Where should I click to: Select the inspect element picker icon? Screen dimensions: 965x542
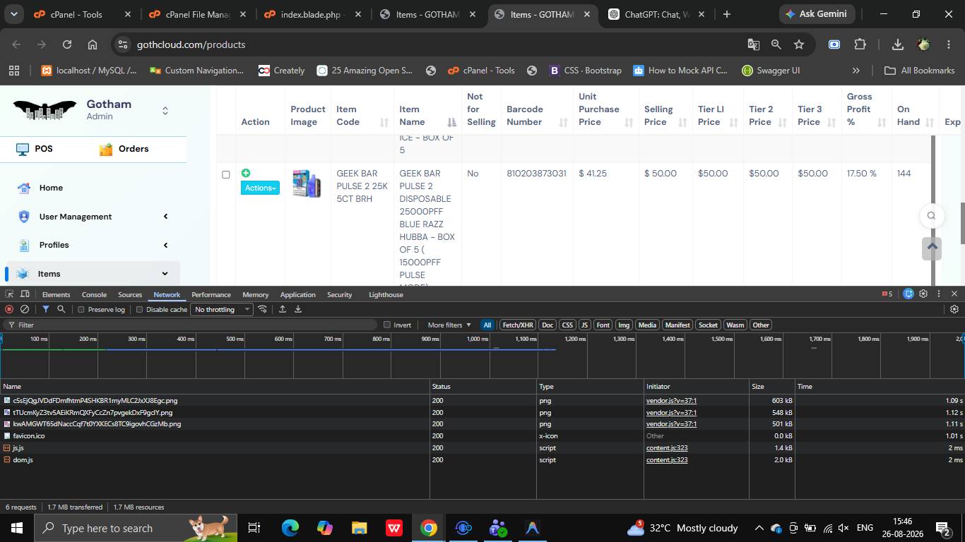click(9, 294)
